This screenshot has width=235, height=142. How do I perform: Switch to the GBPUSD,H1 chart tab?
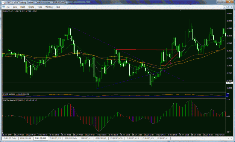pyautogui.click(x=86, y=138)
